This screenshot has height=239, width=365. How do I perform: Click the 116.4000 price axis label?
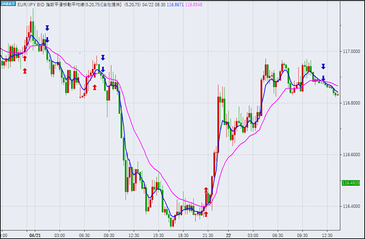pos(351,206)
